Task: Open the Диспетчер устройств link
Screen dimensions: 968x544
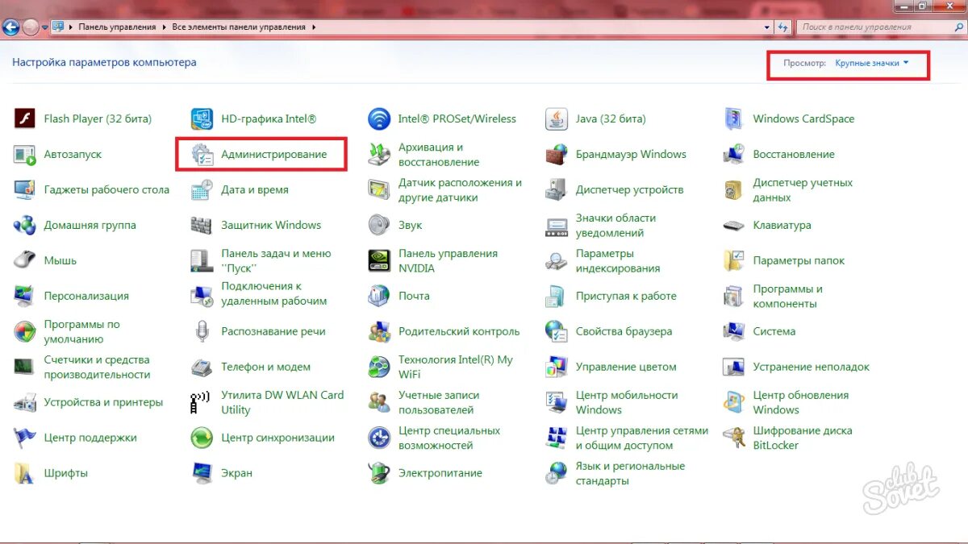Action: point(630,189)
